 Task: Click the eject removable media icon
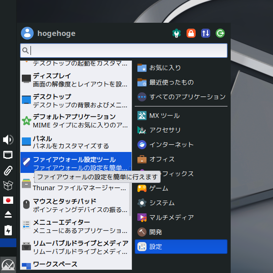(x=8, y=214)
